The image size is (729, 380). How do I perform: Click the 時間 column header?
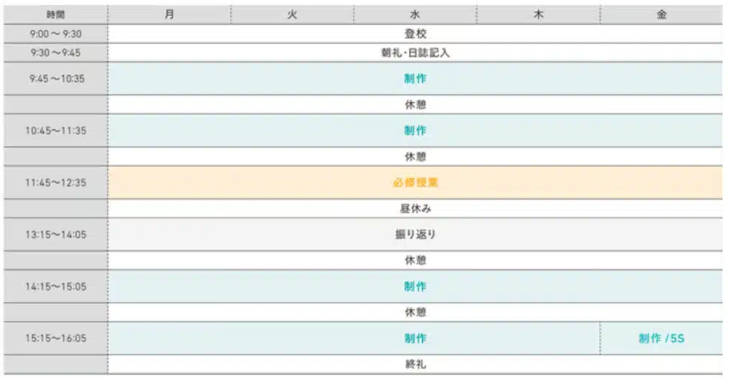pos(55,15)
